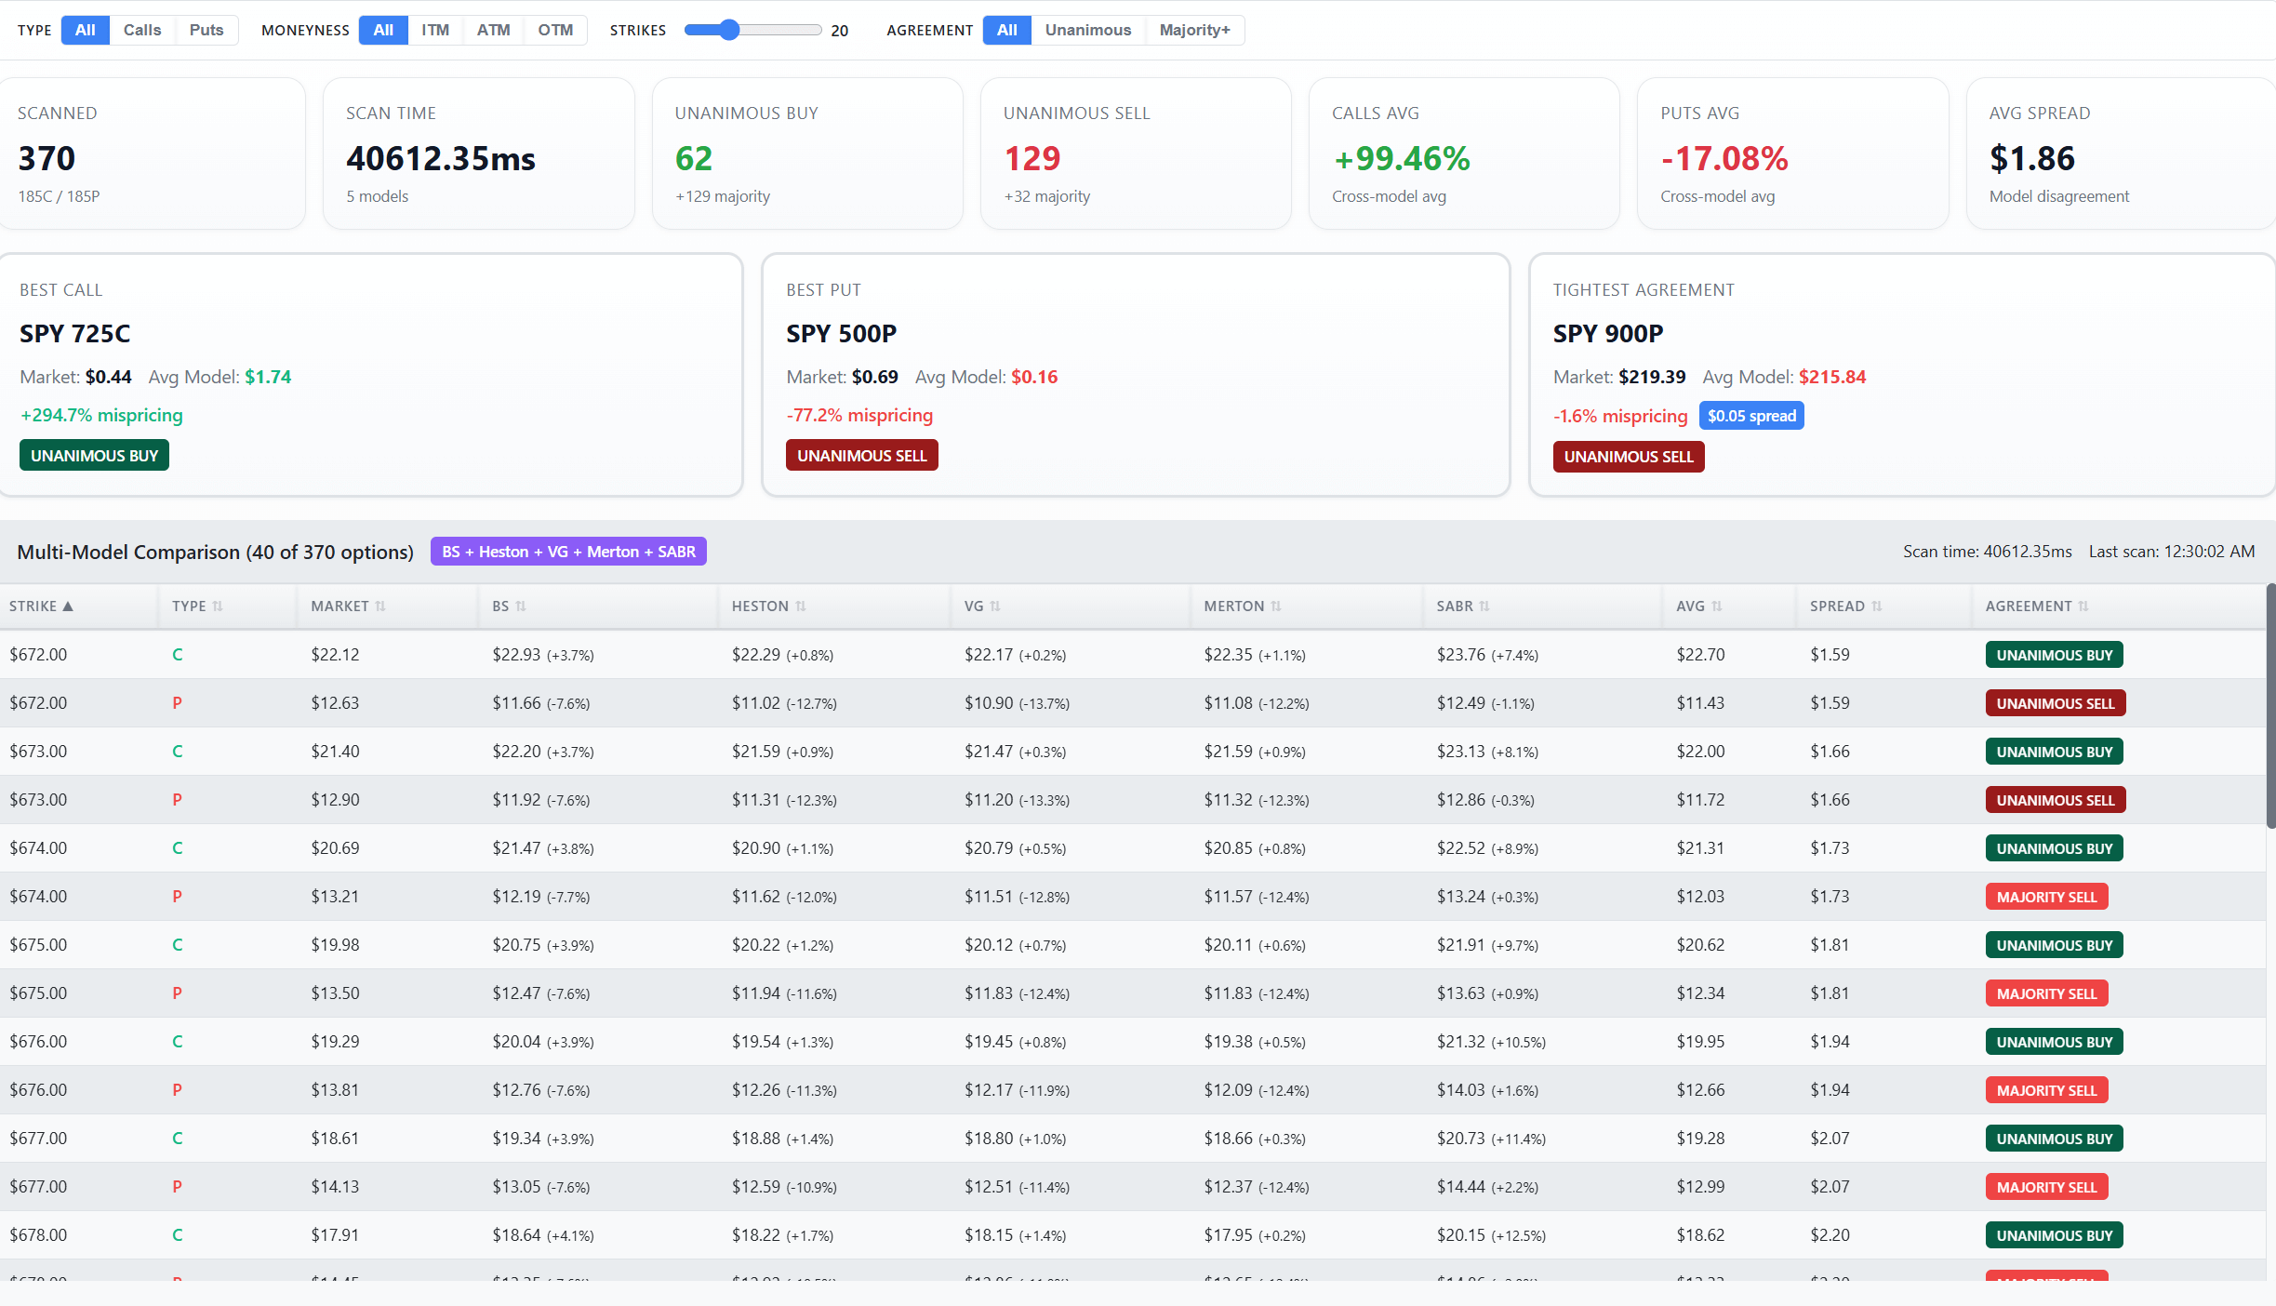
Task: Select All in the AGREEMENT filter
Action: 1007,30
